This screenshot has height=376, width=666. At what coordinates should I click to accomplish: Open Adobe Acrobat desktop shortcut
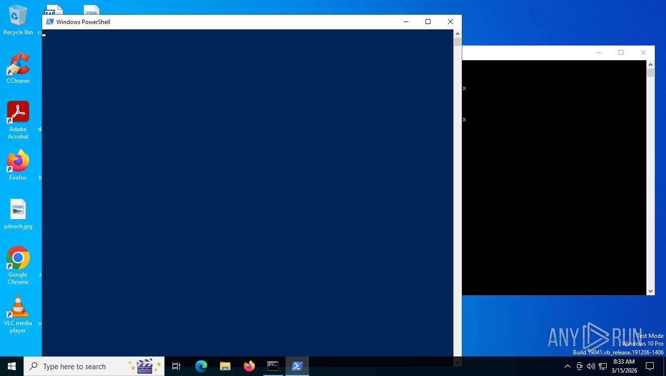(x=18, y=120)
